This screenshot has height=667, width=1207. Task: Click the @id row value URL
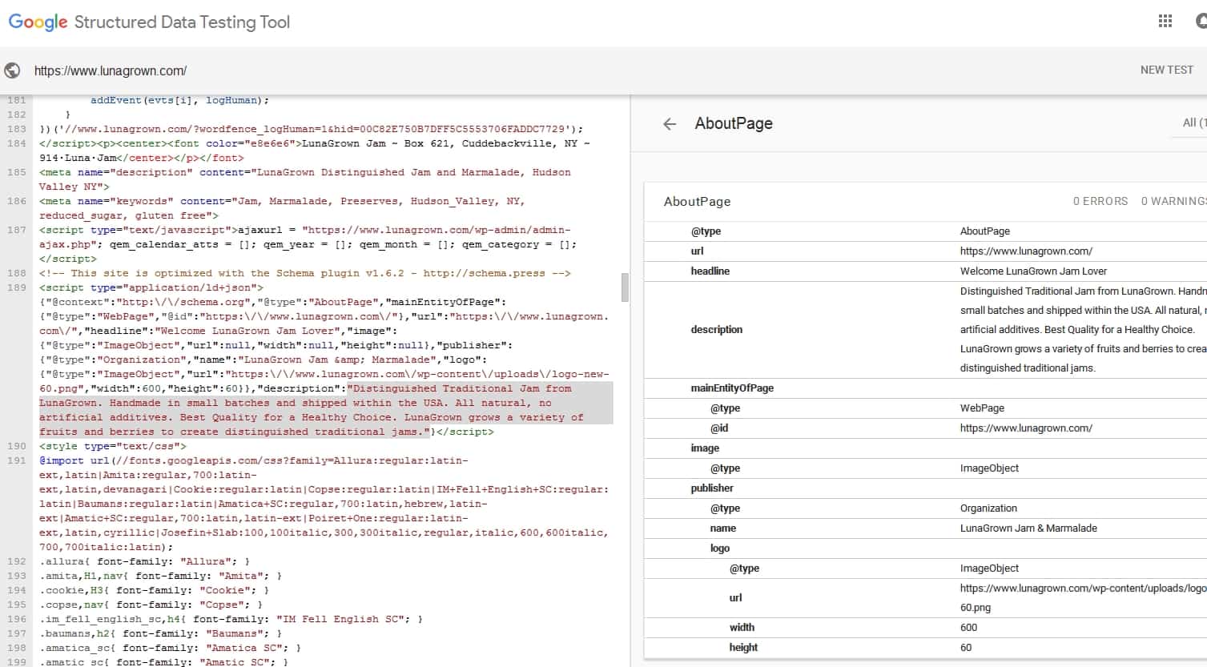[x=1026, y=428]
